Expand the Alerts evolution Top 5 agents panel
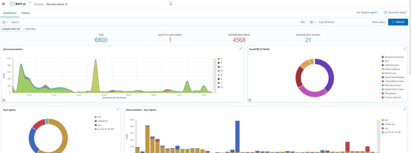Screen dimensions: 411x153 (x=405, y=109)
